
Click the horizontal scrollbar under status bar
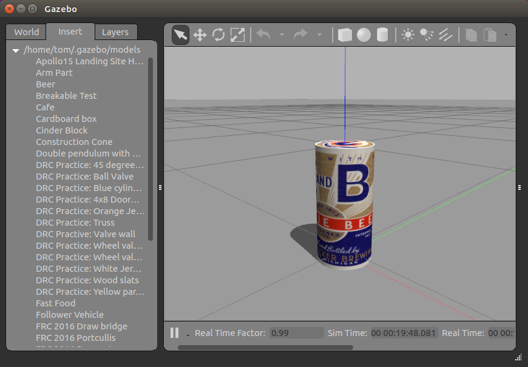coord(265,348)
